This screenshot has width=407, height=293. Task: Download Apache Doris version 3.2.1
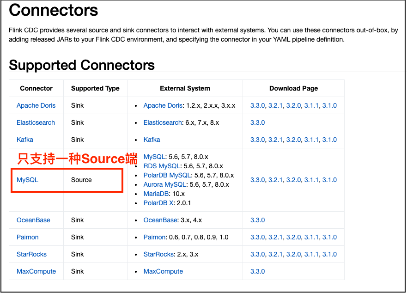click(x=275, y=105)
